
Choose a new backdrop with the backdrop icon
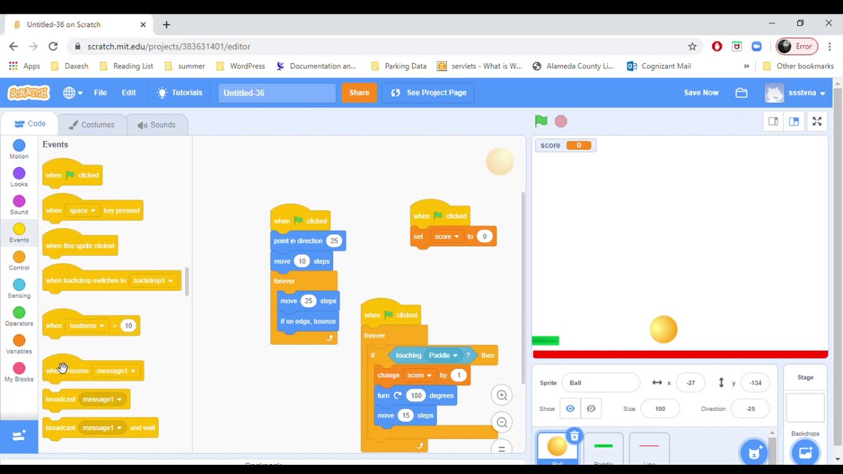[x=805, y=452]
